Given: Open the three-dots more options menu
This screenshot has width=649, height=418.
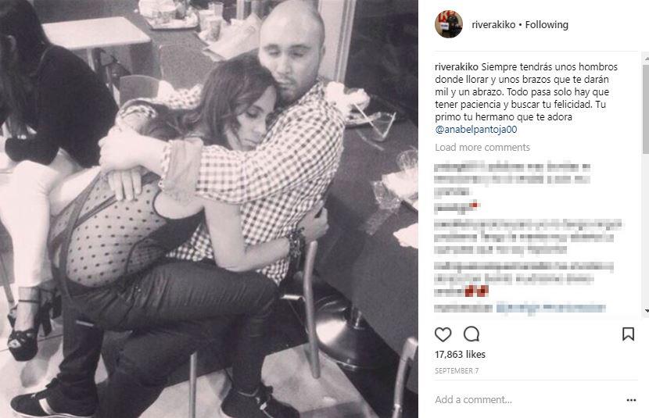Looking at the screenshot, I should click(631, 400).
